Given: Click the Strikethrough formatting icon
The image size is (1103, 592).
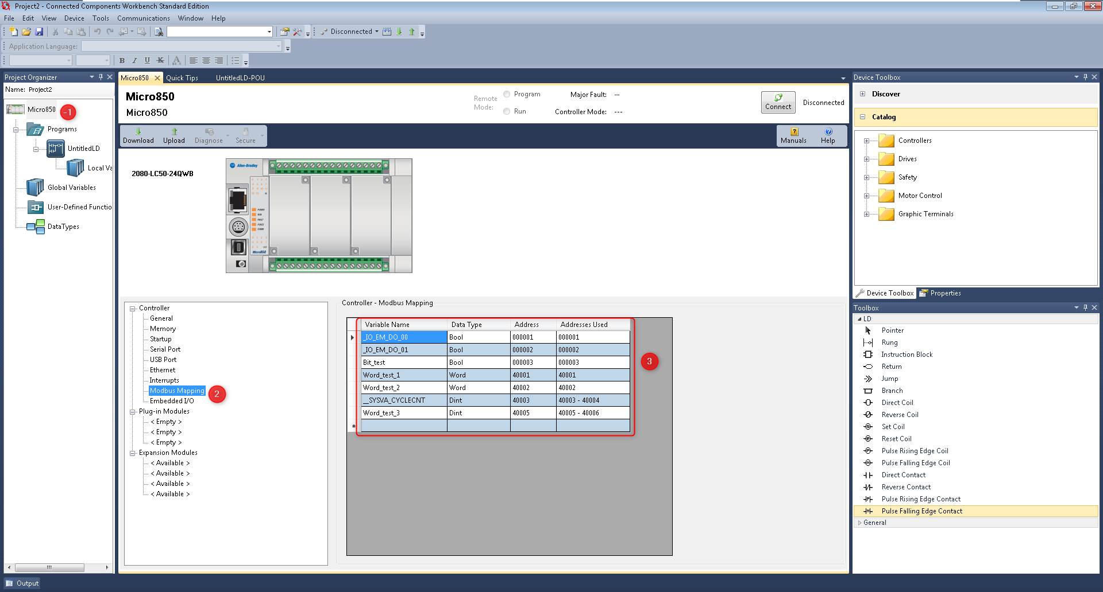Looking at the screenshot, I should [x=160, y=60].
